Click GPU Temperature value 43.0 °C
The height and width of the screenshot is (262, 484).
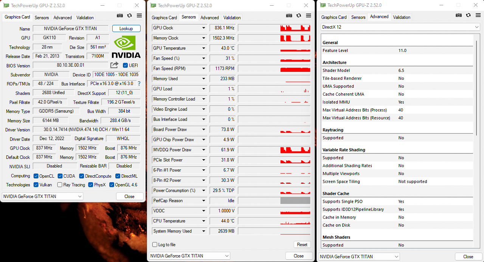[x=222, y=48]
